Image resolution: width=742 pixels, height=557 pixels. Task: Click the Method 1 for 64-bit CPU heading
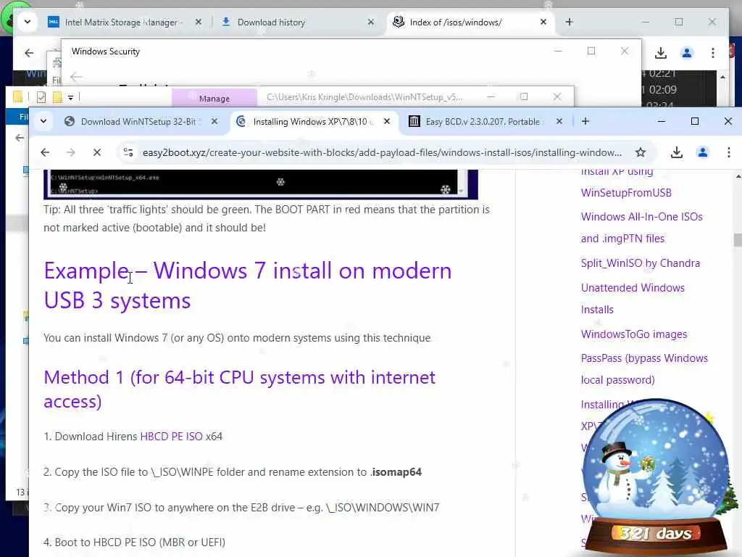click(239, 389)
